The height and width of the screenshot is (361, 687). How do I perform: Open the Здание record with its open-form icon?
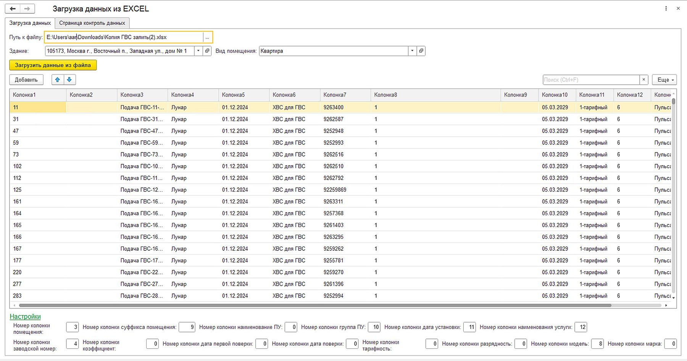tap(207, 51)
